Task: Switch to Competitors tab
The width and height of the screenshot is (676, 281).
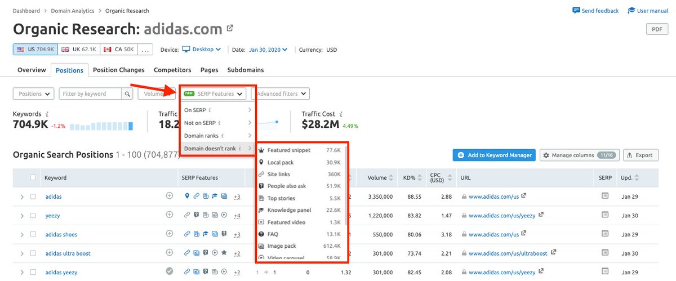Action: pos(172,70)
